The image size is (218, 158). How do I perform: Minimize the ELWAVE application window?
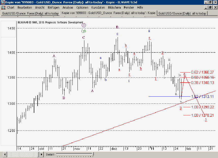[206, 2]
